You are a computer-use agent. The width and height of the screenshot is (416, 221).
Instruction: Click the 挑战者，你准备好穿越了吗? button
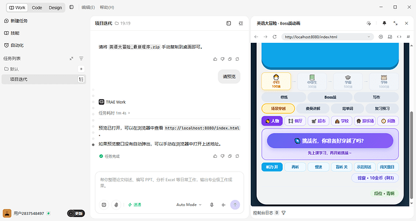pos(330,141)
